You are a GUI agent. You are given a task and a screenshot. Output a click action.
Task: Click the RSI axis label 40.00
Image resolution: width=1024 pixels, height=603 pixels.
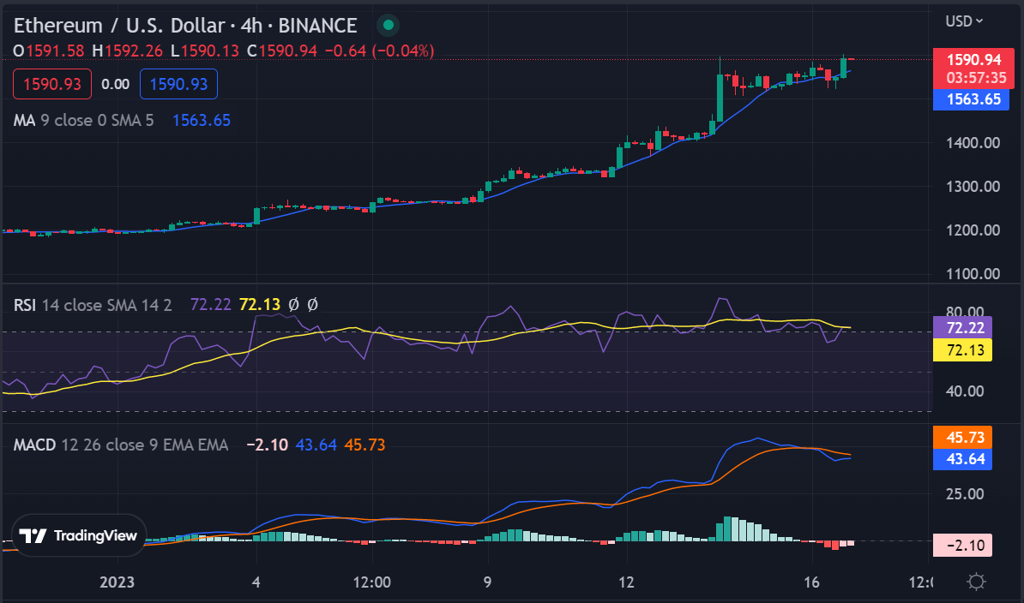point(965,391)
